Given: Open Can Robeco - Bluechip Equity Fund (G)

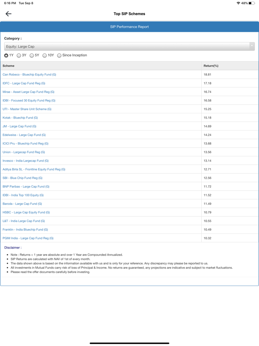Looking at the screenshot, I should 29,74.
